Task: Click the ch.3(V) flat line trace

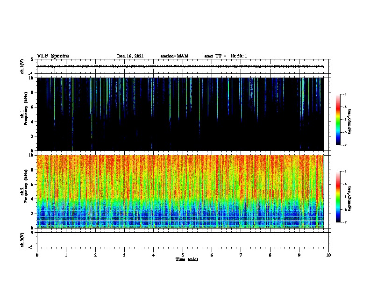Action: (180, 240)
